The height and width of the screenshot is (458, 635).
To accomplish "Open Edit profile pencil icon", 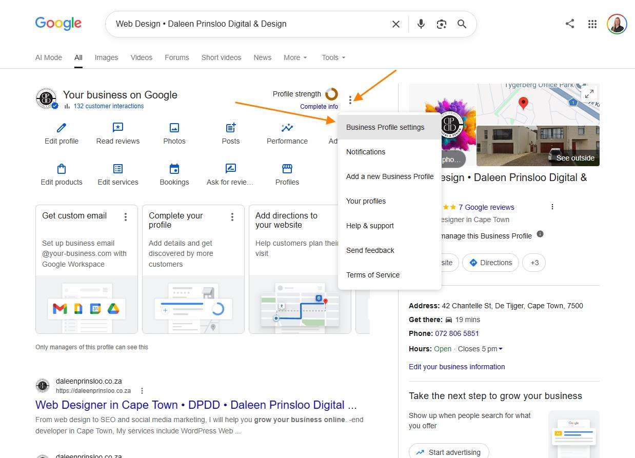I will (x=62, y=128).
